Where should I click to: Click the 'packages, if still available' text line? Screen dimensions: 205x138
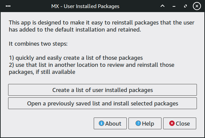[42, 72]
